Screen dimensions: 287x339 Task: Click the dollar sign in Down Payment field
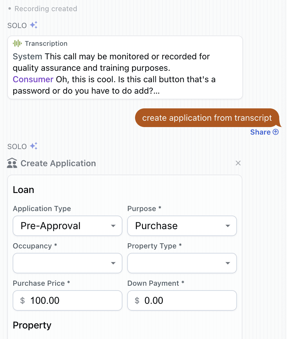[x=136, y=300]
